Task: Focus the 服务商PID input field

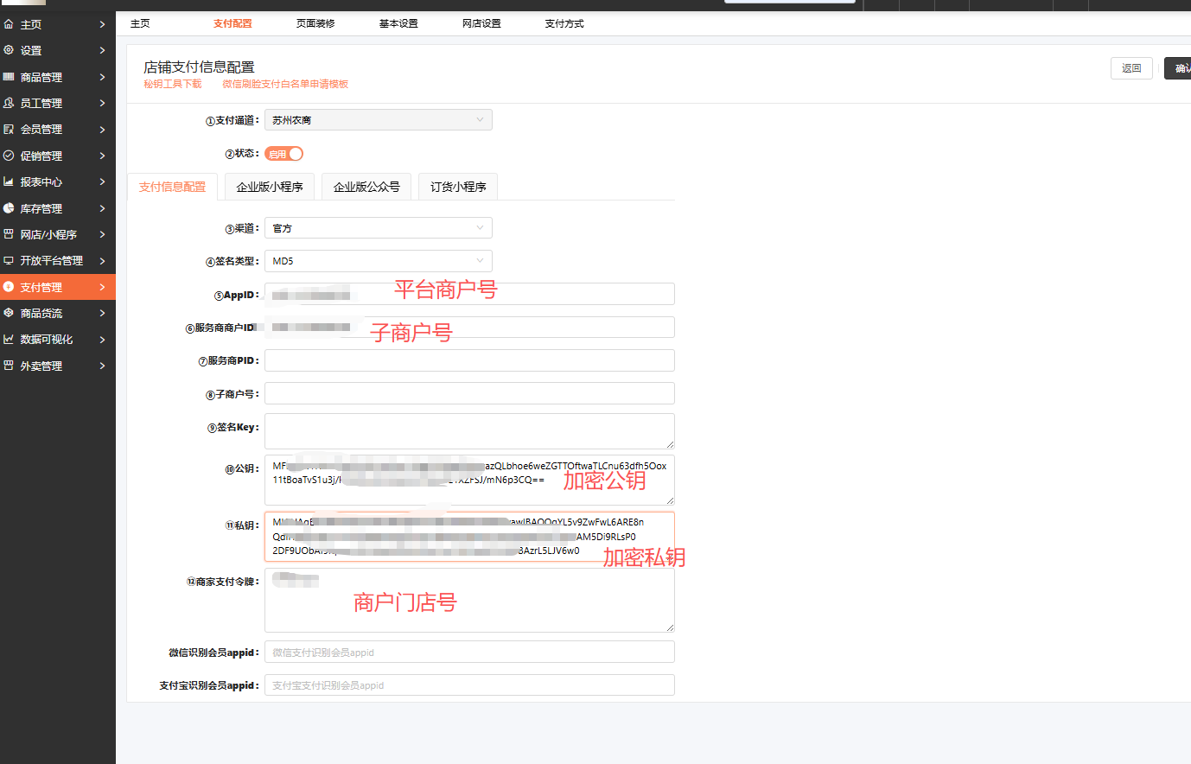Action: tap(469, 360)
